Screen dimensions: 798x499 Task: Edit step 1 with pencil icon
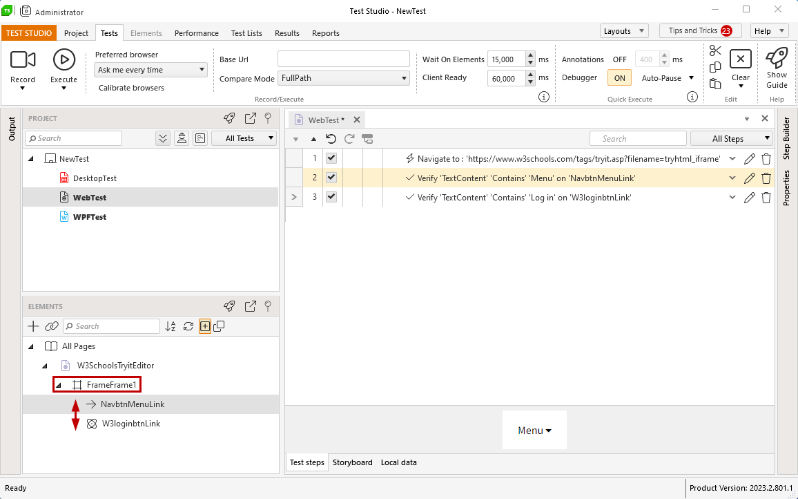pos(749,158)
